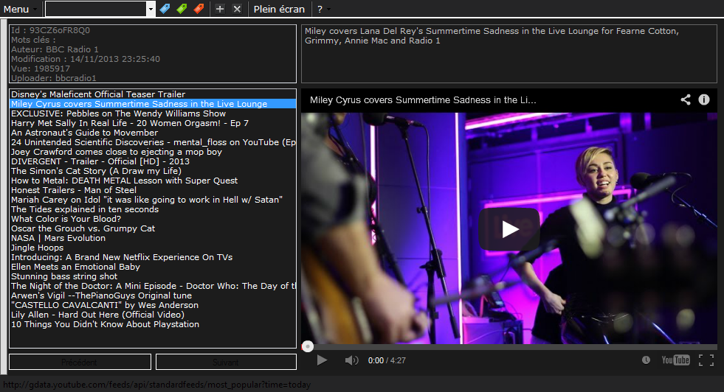Select "10 Things You Didn't Know About Playstation"
Viewport: 724px width, 392px height.
pos(153,325)
